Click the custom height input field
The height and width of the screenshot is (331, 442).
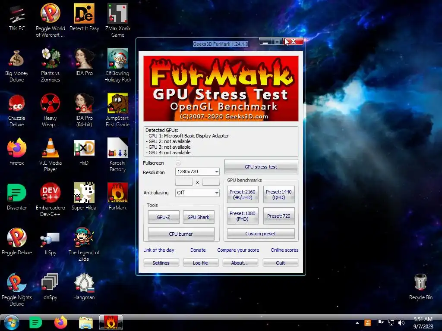(x=211, y=182)
